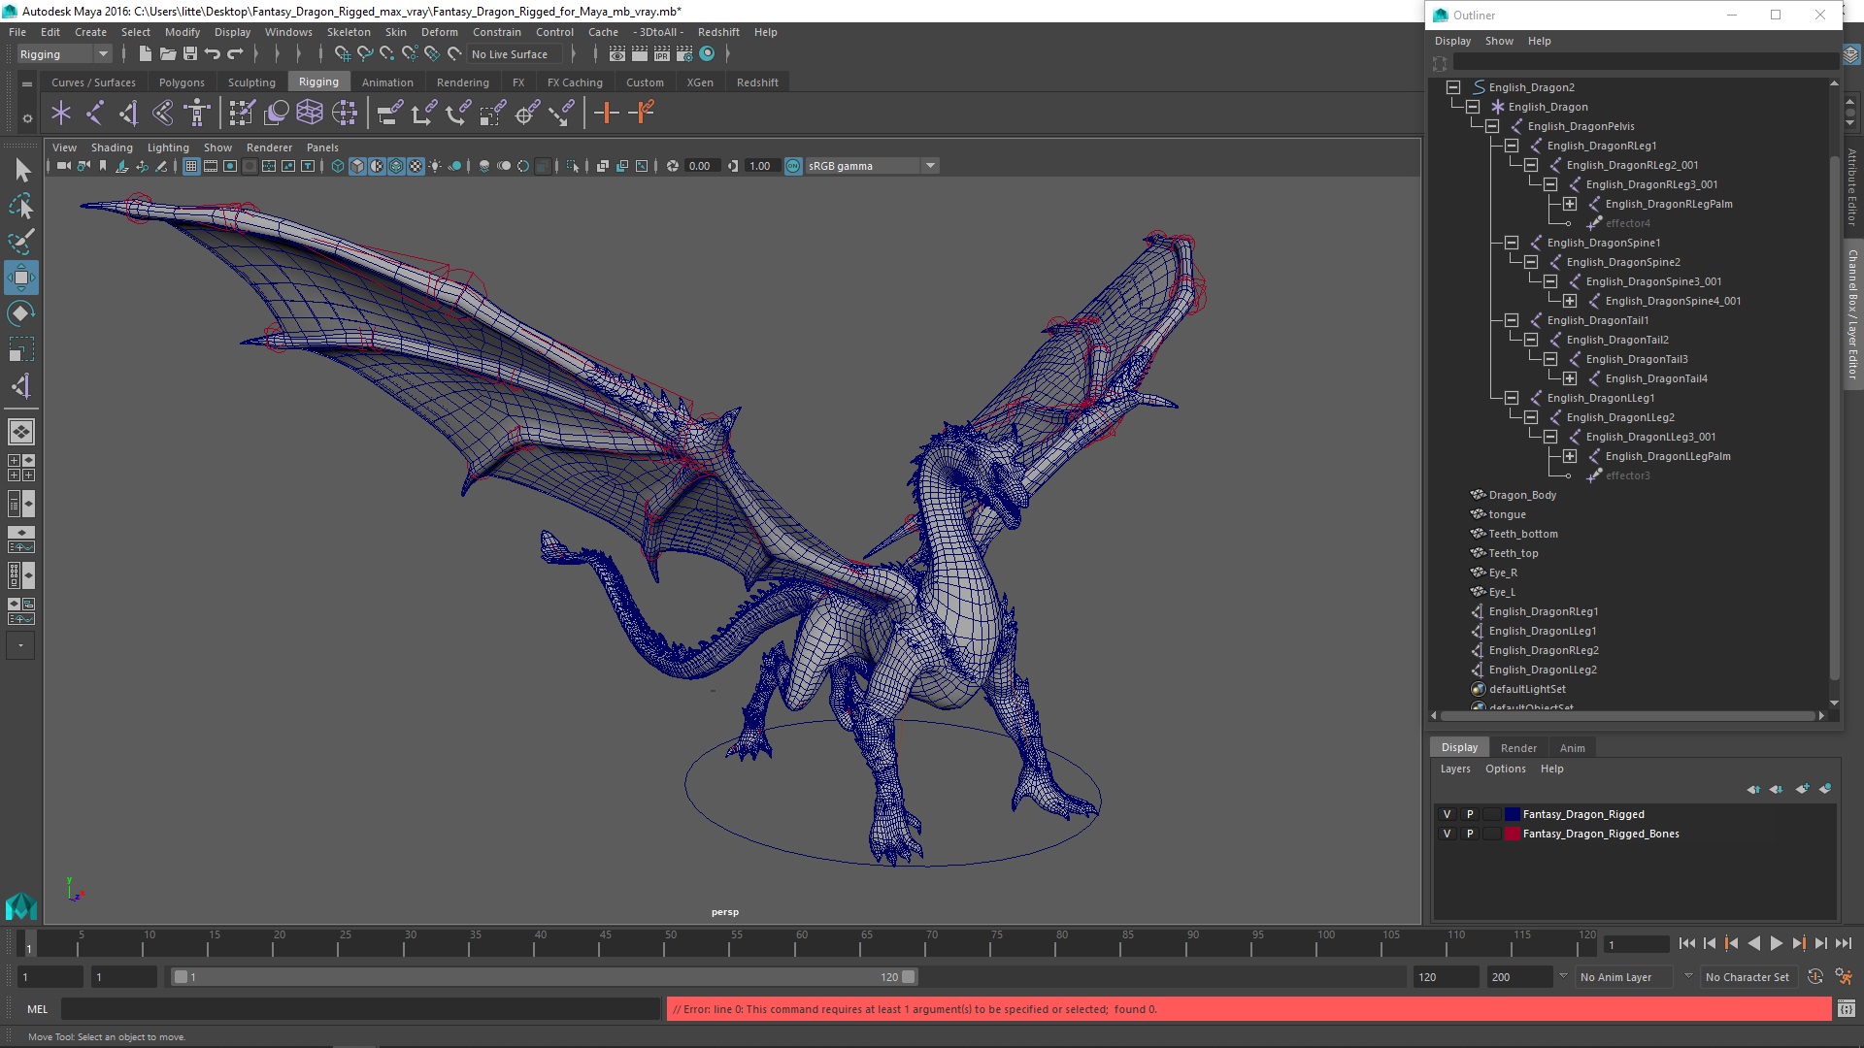Viewport: 1864px width, 1048px height.
Task: Open the Deform menu
Action: [x=439, y=32]
